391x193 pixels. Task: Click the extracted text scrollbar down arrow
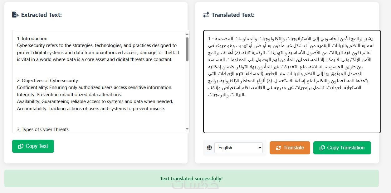(187, 129)
